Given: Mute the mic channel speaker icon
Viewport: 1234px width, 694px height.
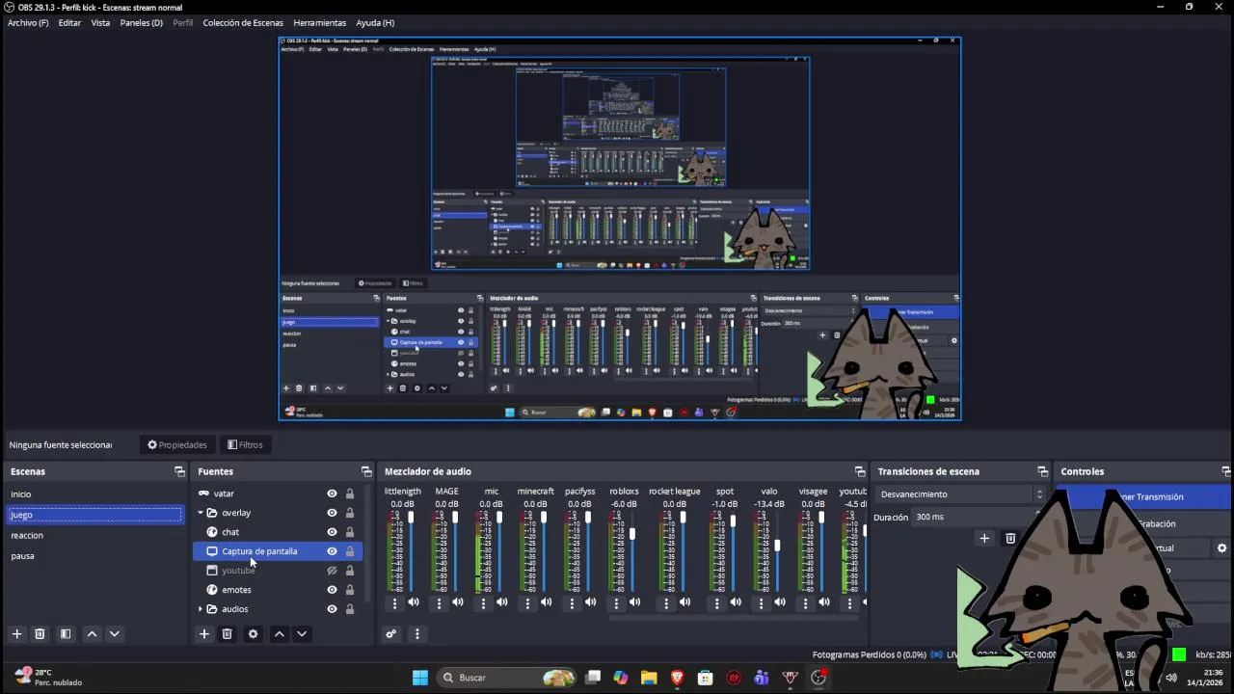Looking at the screenshot, I should pyautogui.click(x=502, y=603).
